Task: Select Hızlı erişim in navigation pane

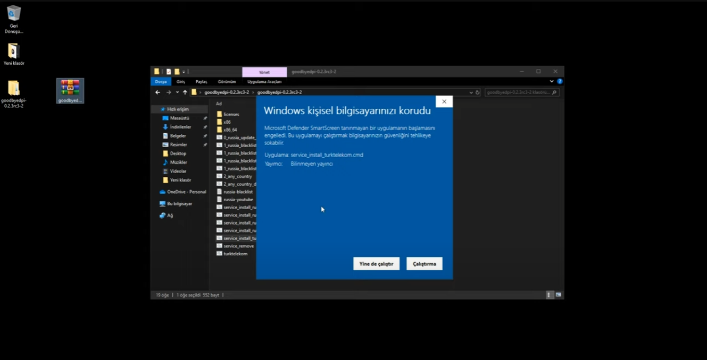Action: pyautogui.click(x=178, y=109)
